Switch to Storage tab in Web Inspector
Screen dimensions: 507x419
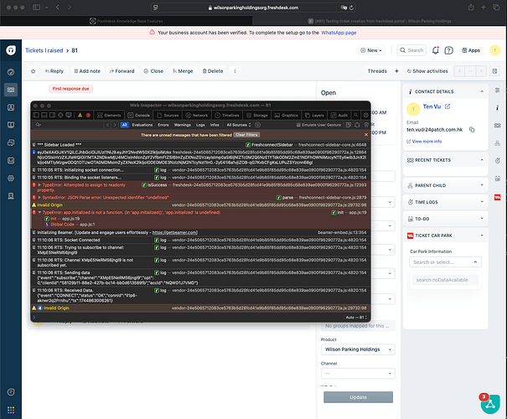coord(257,115)
